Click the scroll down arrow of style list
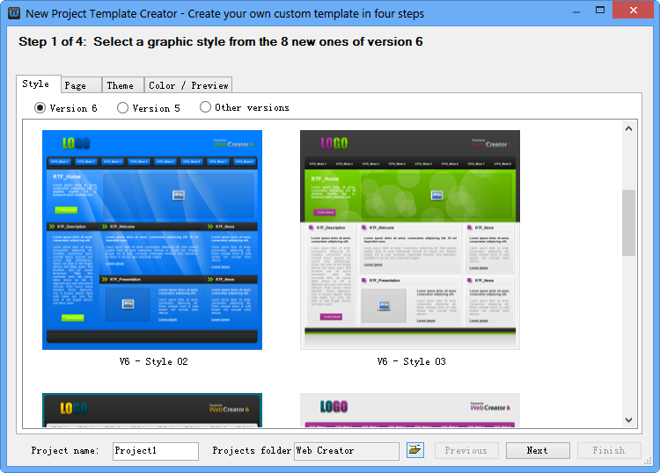 pos(629,419)
